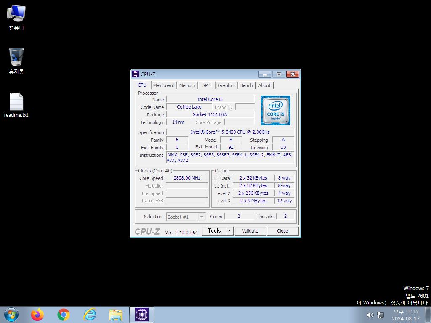Screen dimensions: 431x323
Task: Open the Computer desktop icon
Action: click(x=16, y=18)
